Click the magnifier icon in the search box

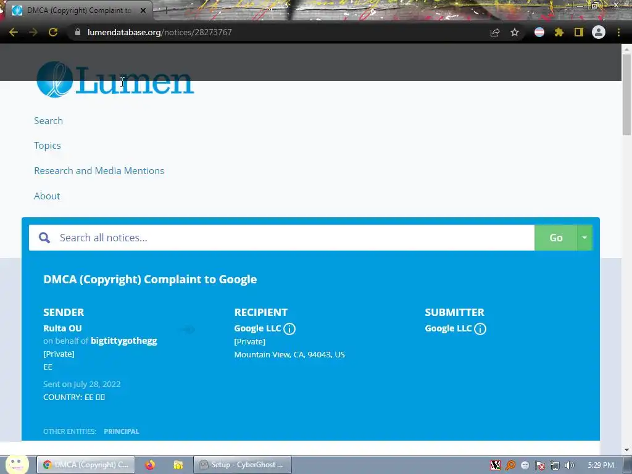[44, 238]
